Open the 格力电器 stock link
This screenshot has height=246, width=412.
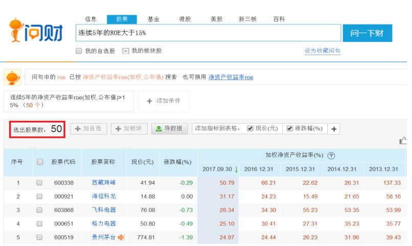pos(104,224)
